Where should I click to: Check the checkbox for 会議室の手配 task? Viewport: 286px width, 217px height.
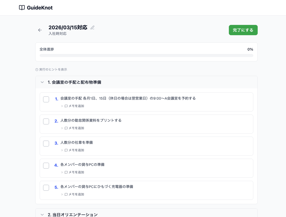46,99
